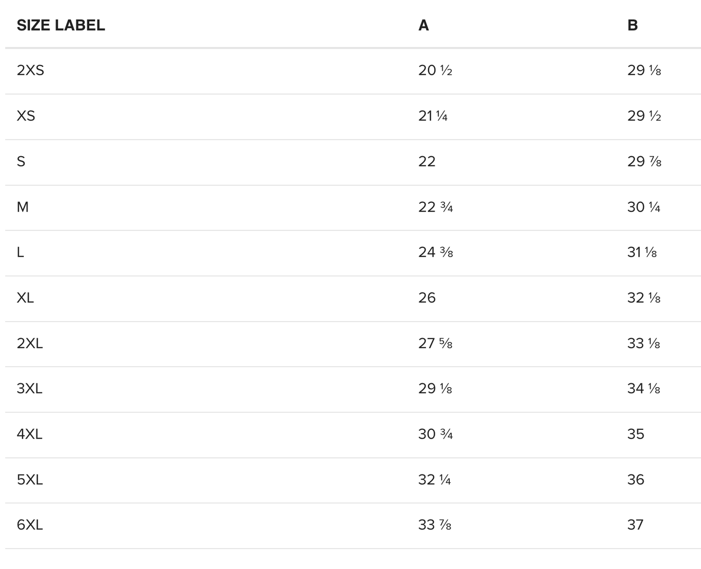Select the 2XS size label cell

[30, 70]
